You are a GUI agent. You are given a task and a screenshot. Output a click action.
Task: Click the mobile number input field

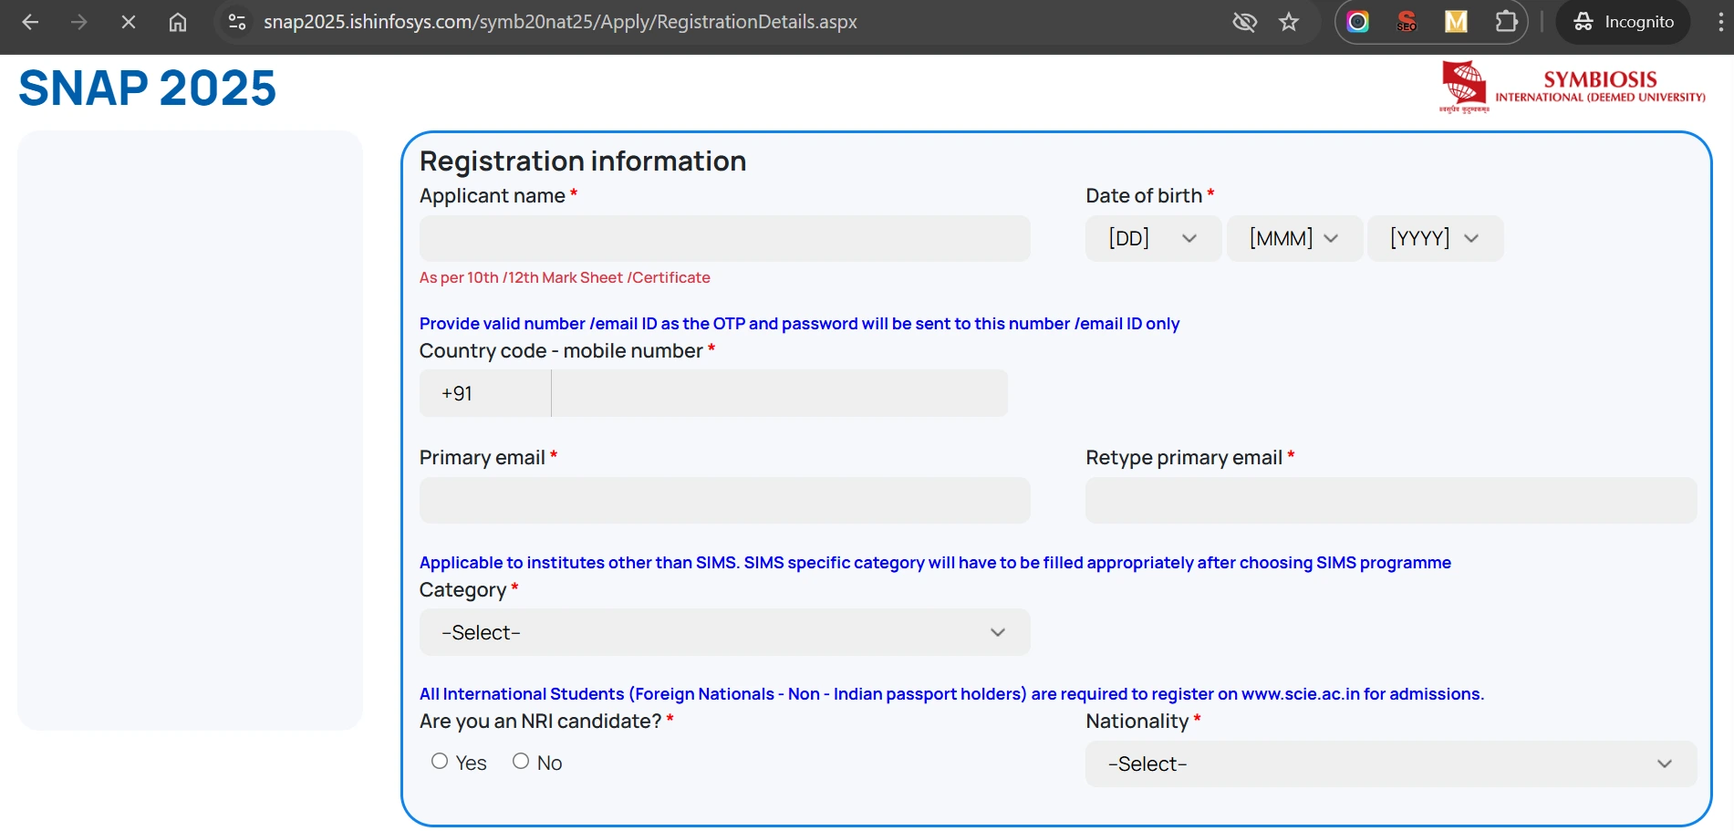(780, 393)
